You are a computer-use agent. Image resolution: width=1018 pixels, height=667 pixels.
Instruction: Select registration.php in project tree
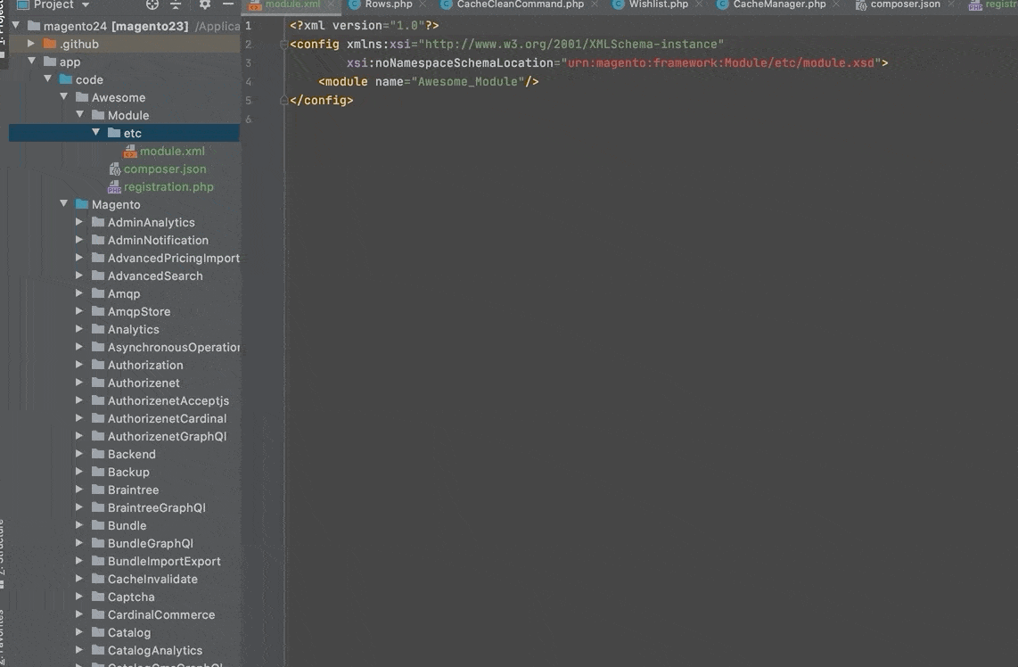pos(168,186)
